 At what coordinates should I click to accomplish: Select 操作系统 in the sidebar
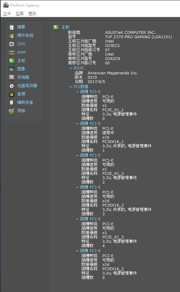[x=25, y=36]
